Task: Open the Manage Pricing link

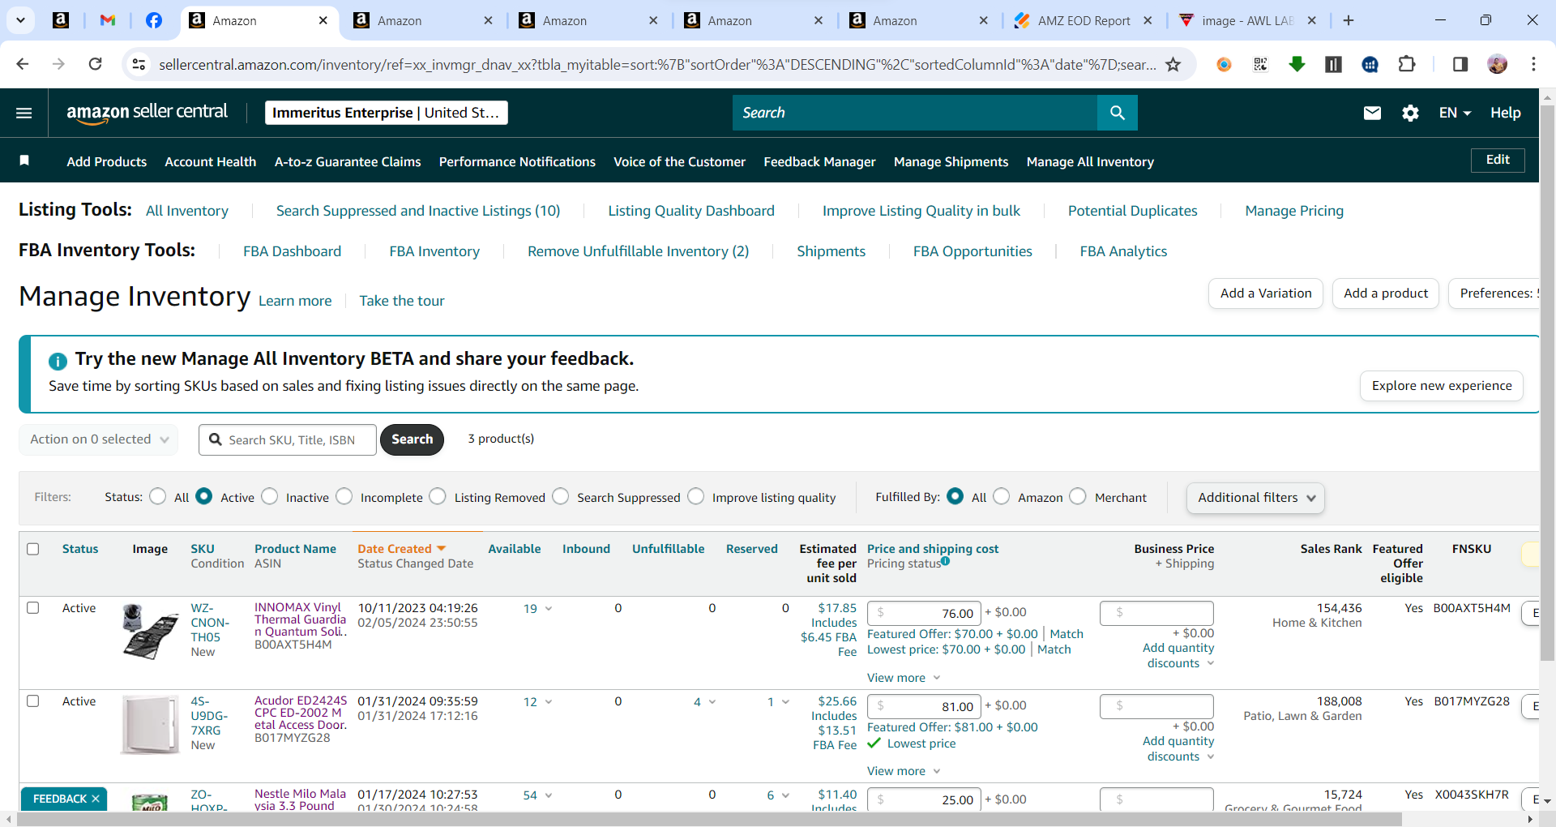Action: (1294, 211)
